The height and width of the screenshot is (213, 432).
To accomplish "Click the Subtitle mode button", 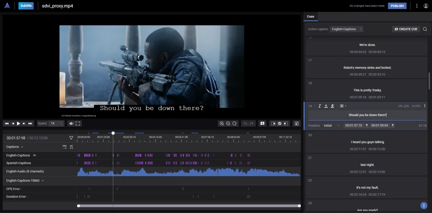I will (x=26, y=6).
